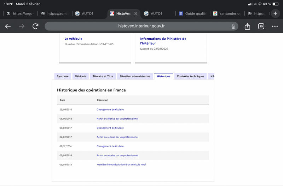
Task: Close the HistoVec tab
Action: [x=136, y=13]
